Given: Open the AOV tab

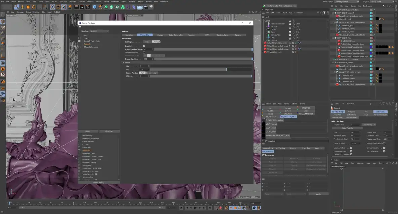Looking at the screenshot, I should [207, 35].
